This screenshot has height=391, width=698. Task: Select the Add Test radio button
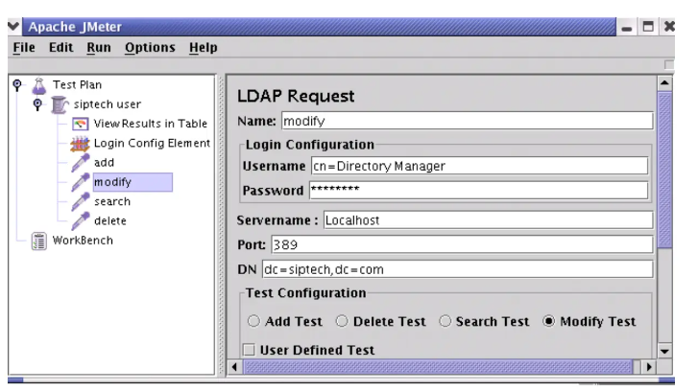pos(253,321)
